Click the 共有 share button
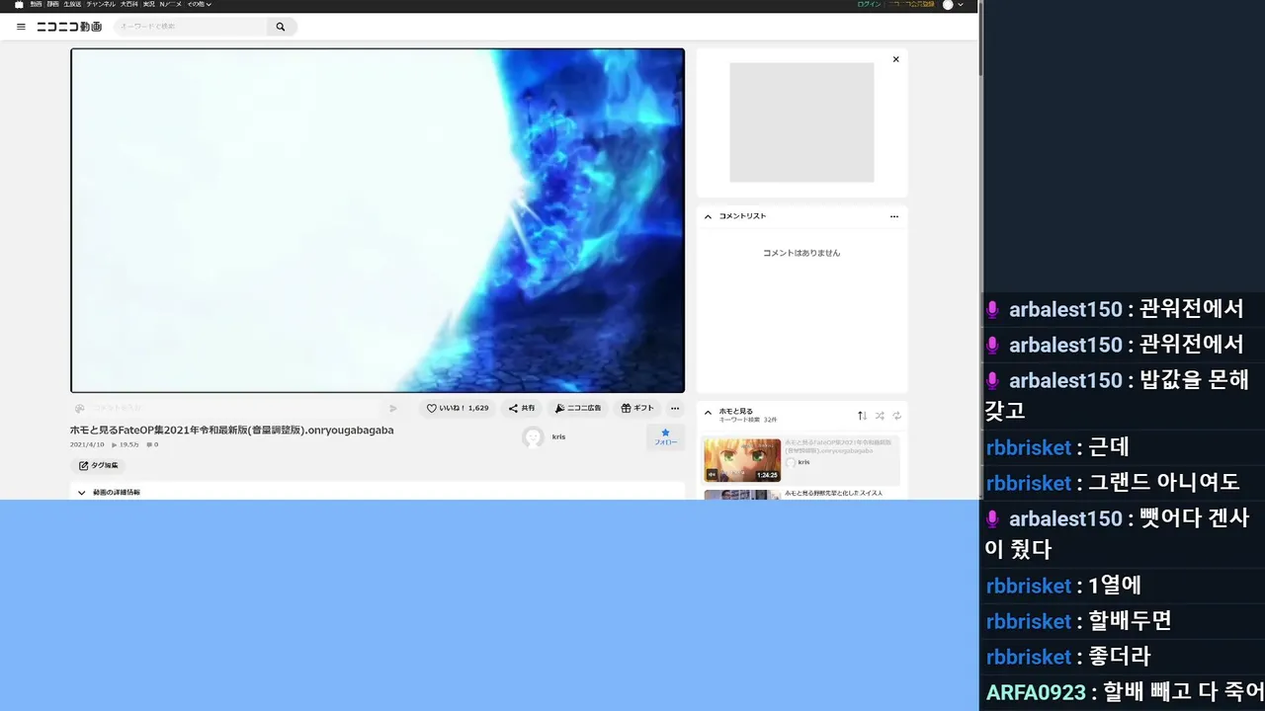 click(x=522, y=408)
